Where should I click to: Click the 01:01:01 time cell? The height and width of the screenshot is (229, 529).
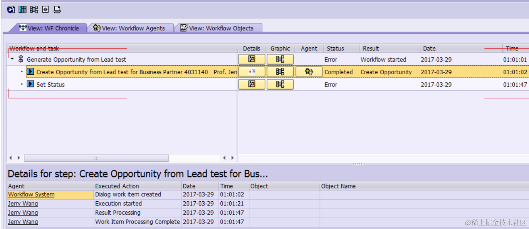pos(515,60)
